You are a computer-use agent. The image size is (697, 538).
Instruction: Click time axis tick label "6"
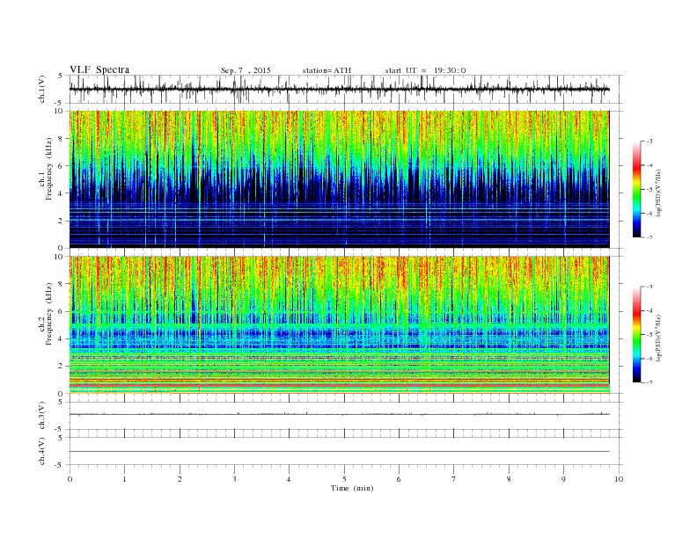tap(400, 479)
